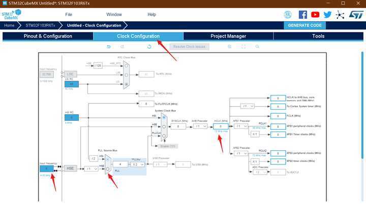
Task: Switch to Pinout & Configuration tab
Action: point(48,36)
